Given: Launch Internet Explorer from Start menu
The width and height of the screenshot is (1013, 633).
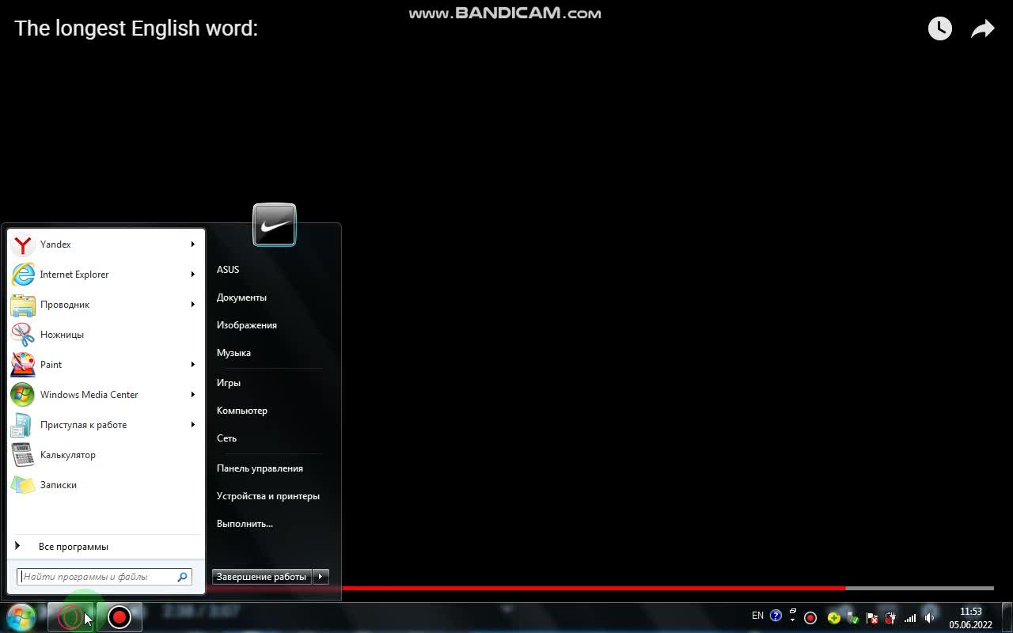Looking at the screenshot, I should [106, 275].
